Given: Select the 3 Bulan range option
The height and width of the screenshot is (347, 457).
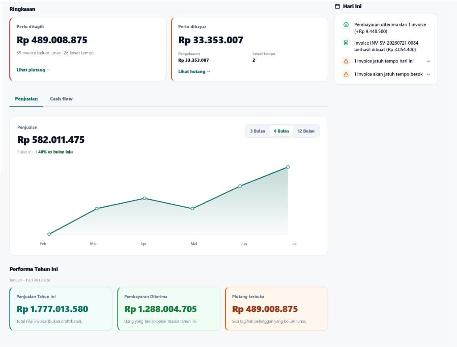Looking at the screenshot, I should pos(258,131).
